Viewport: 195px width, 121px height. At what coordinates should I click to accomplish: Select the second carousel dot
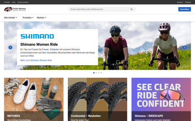96,73
